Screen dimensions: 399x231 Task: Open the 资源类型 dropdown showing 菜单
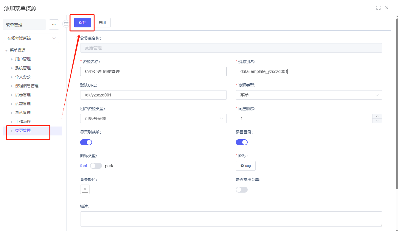(309, 95)
